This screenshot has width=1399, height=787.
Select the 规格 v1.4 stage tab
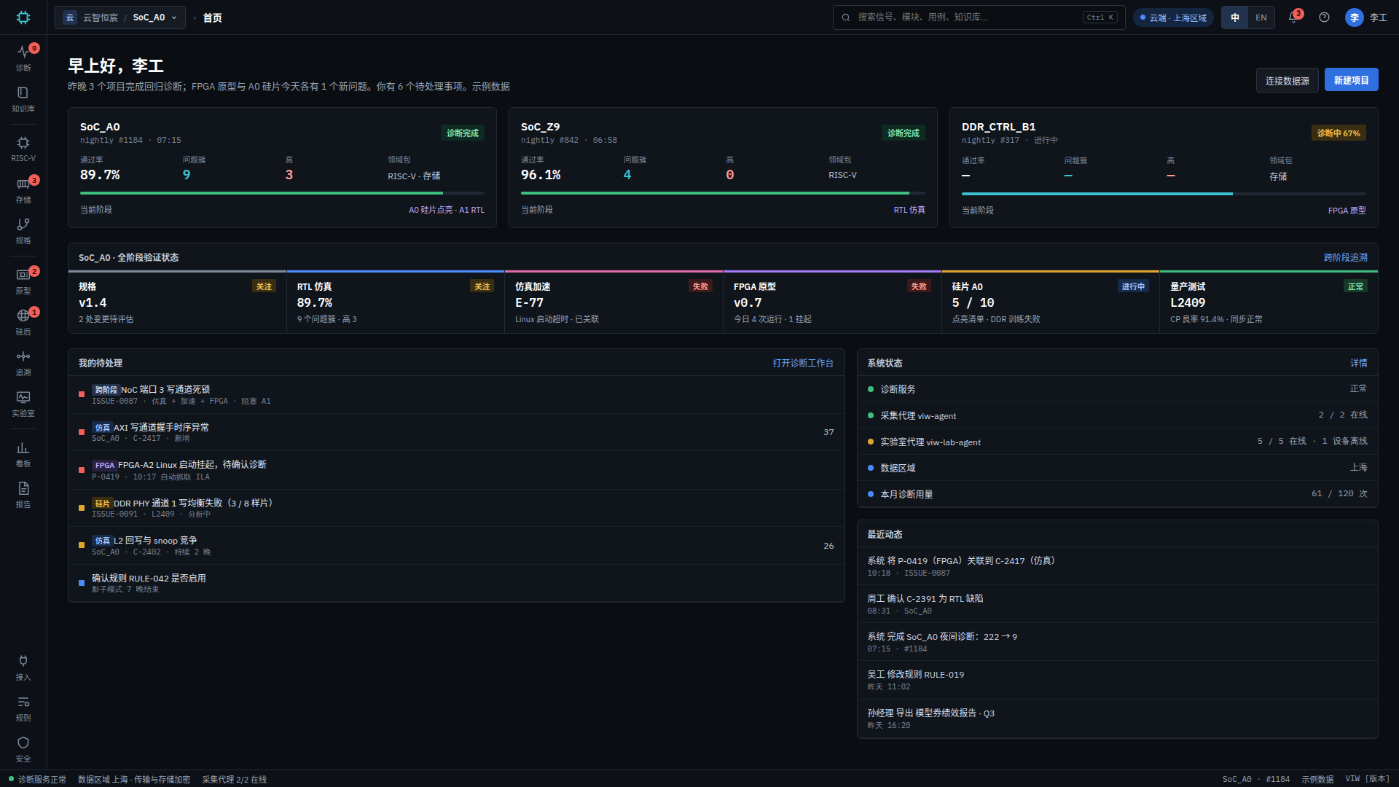tap(177, 302)
